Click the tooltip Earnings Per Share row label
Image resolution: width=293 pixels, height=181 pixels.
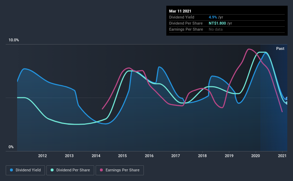click(186, 29)
